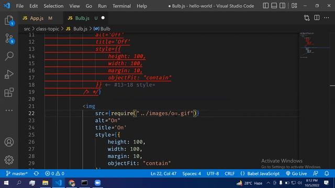Viewport: 335px width, 188px height.
Task: Open the Explorer view in activity bar
Action: coord(9,20)
